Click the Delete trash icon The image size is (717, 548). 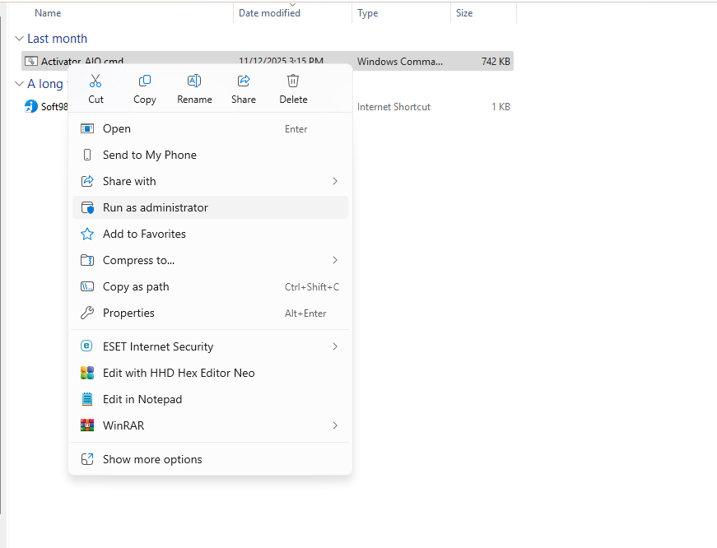[293, 81]
